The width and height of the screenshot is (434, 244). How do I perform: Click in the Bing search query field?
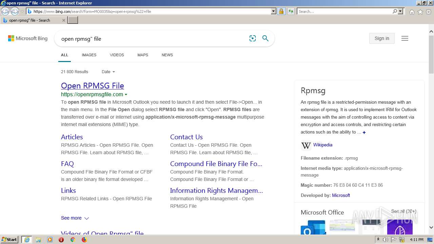click(153, 39)
